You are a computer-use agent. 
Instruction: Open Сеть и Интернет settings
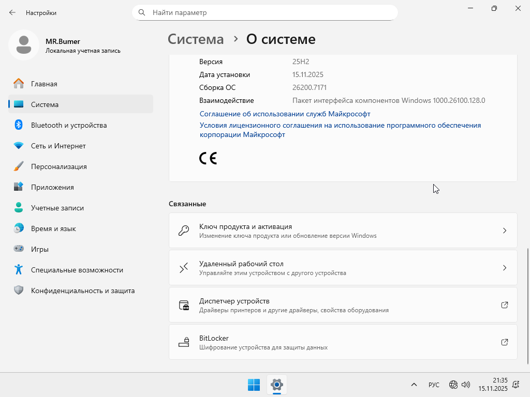point(58,146)
